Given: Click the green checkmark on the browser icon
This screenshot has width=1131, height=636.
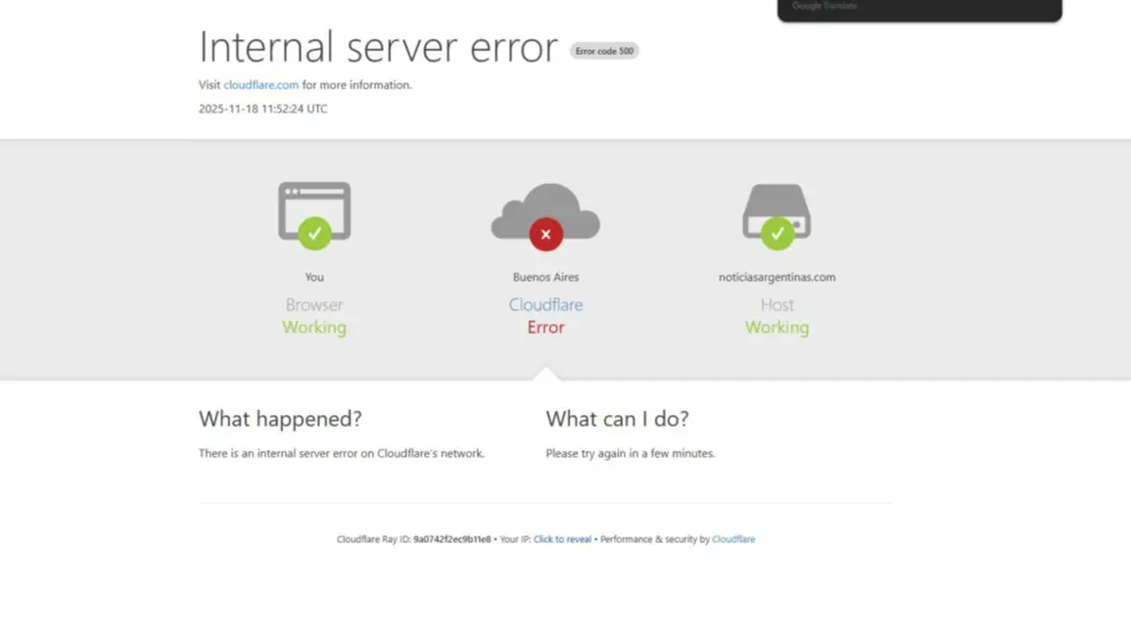Looking at the screenshot, I should 314,234.
